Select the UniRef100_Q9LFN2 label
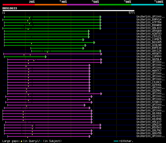The image size is (166, 143). point(149,130)
